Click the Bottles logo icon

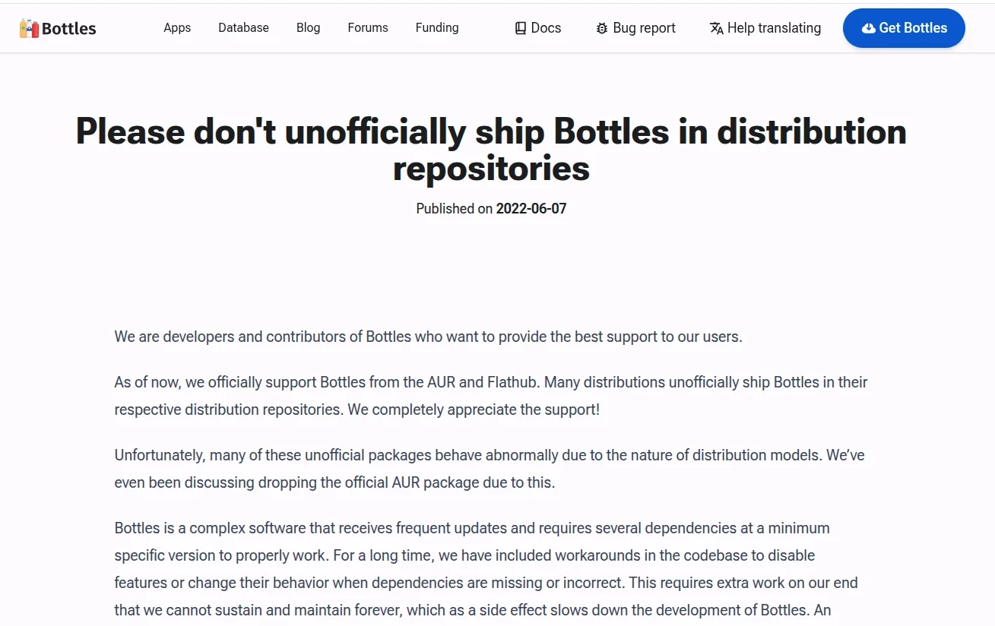coord(29,29)
